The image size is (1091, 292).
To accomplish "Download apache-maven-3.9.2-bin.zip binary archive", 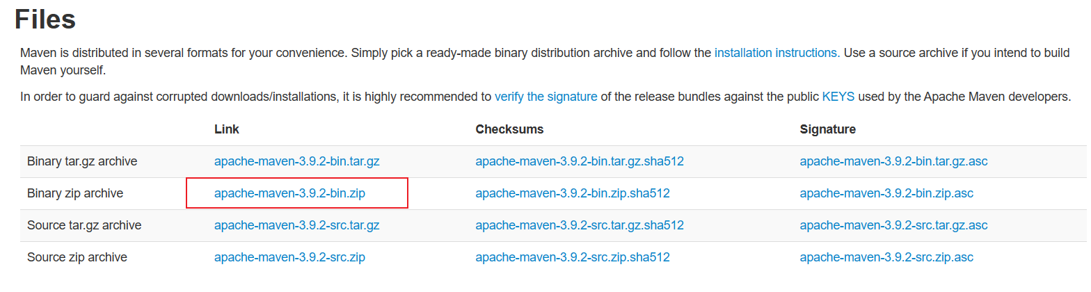I will (289, 193).
